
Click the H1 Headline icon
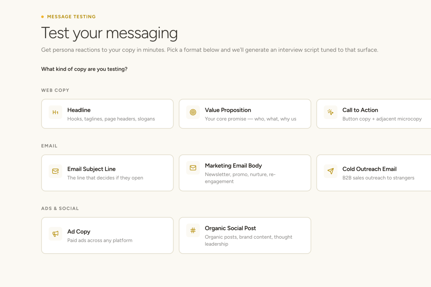tap(55, 112)
